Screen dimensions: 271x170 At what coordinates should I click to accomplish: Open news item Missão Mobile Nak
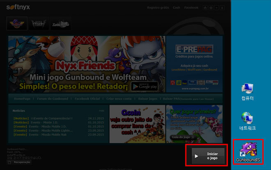pyautogui.click(x=48, y=135)
